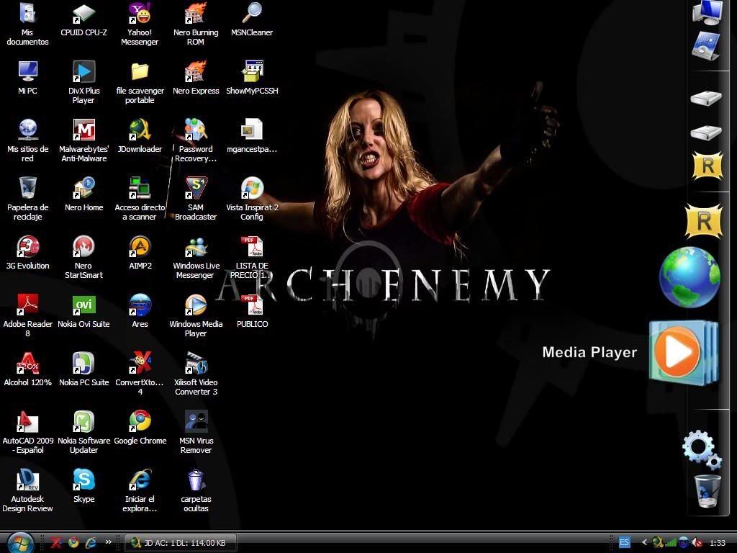Select the Nero Burning ROM shortcut
Screen dimensions: 737x553
click(196, 24)
